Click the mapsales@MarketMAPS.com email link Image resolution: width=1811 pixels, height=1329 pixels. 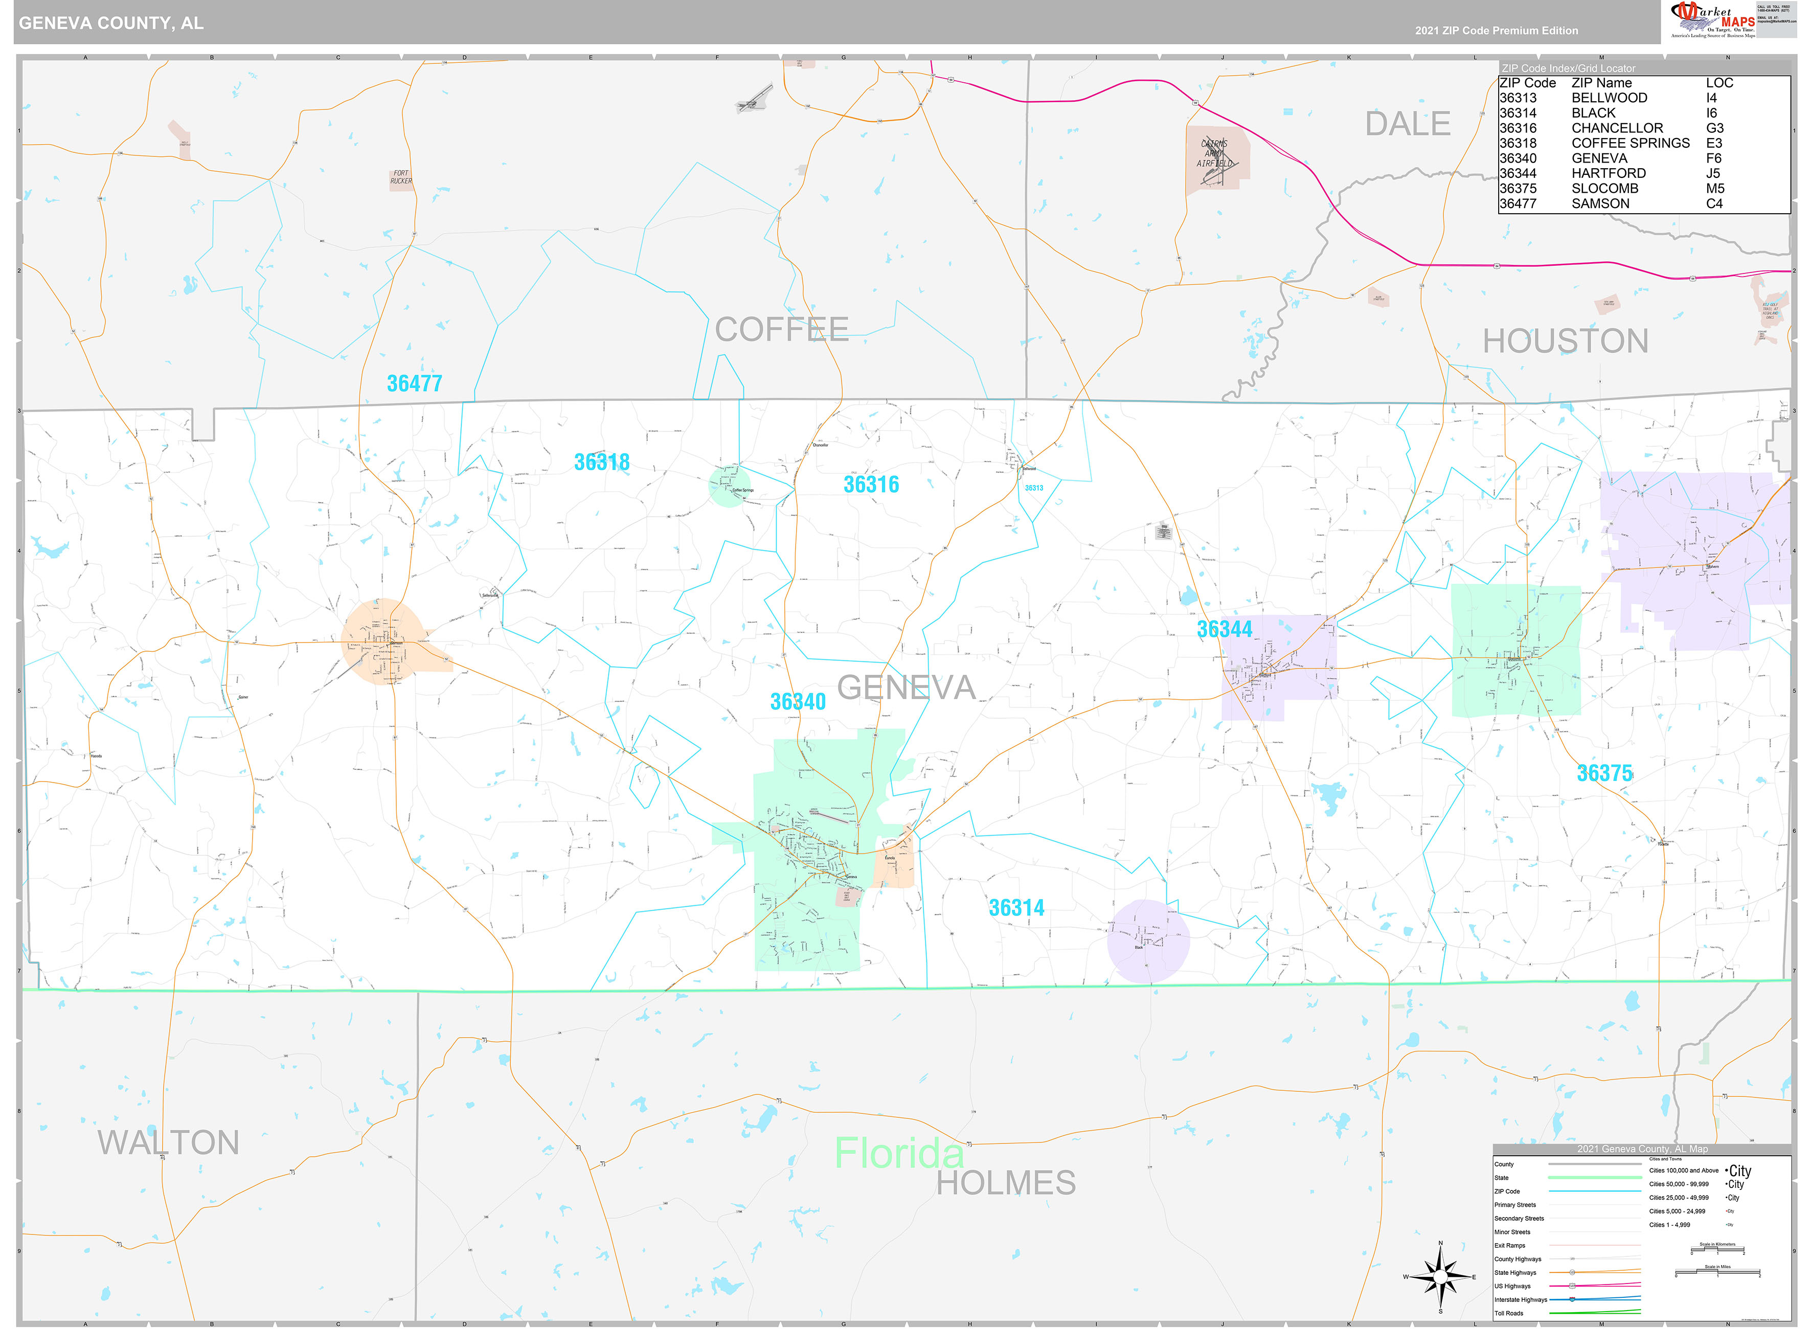1777,21
